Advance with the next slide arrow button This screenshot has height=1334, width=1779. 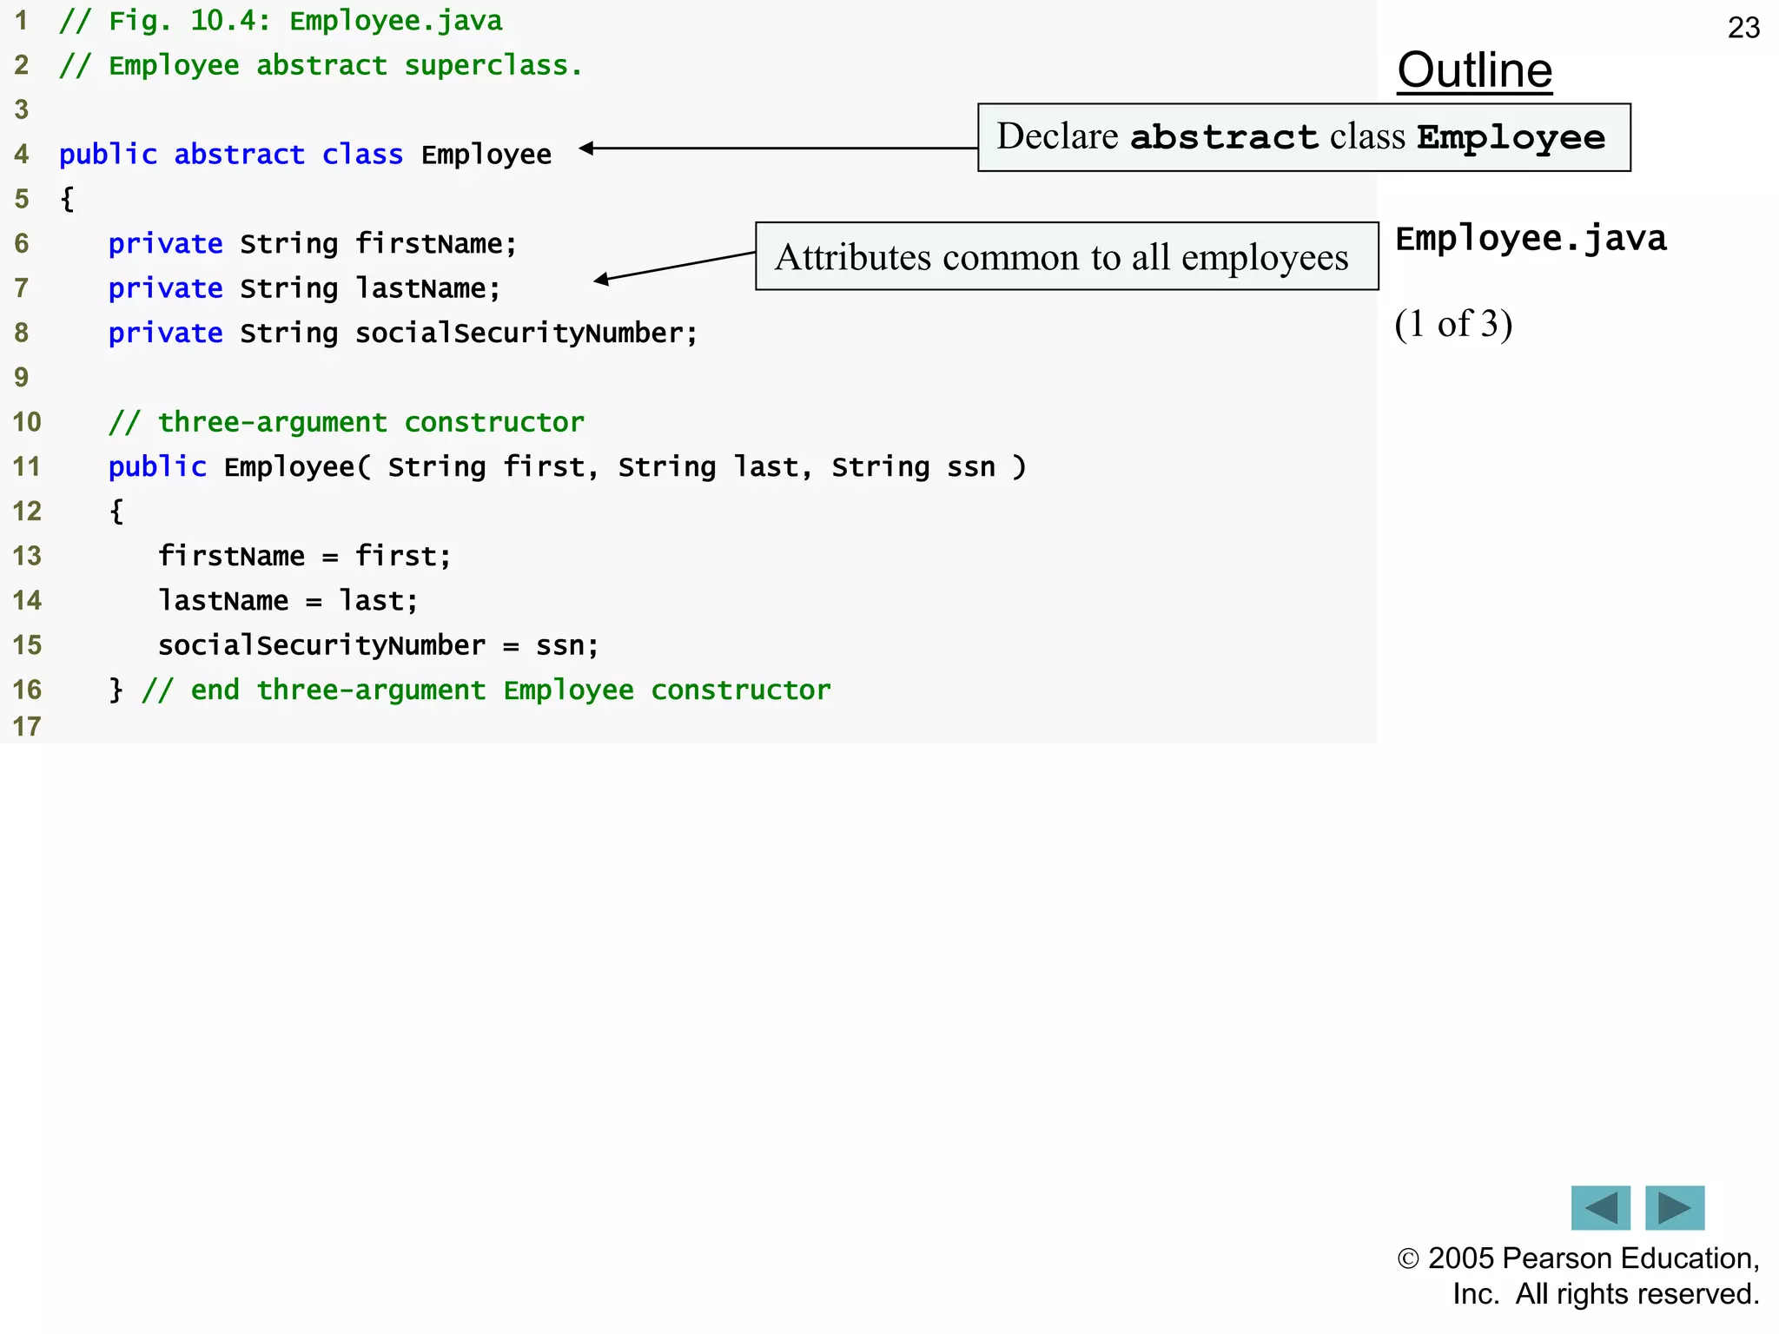coord(1675,1207)
